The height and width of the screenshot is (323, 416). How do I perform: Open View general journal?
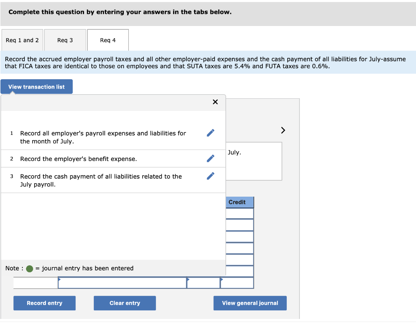click(250, 303)
